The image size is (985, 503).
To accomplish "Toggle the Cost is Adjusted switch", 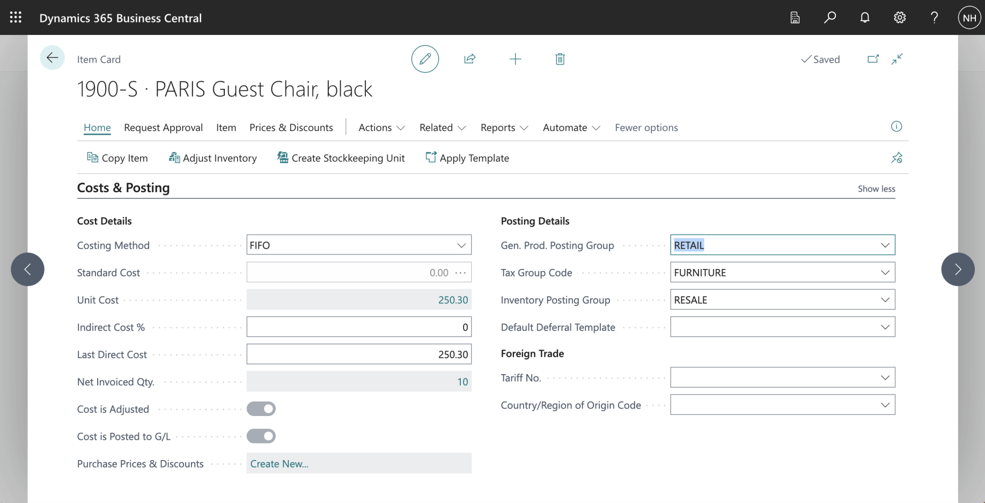I will pyautogui.click(x=261, y=409).
